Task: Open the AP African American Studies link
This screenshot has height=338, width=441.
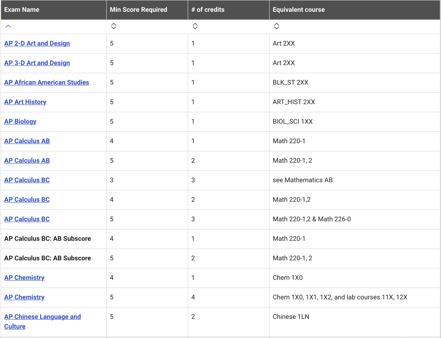Action: click(x=47, y=82)
